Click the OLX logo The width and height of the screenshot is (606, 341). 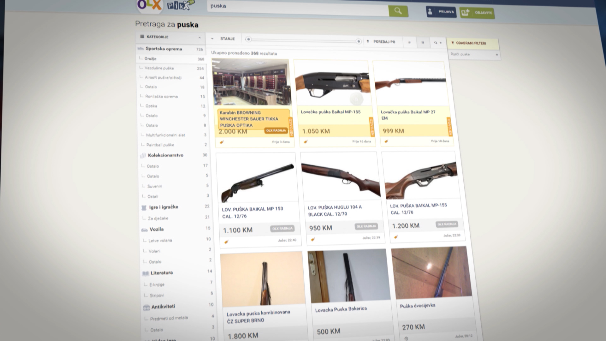[149, 5]
